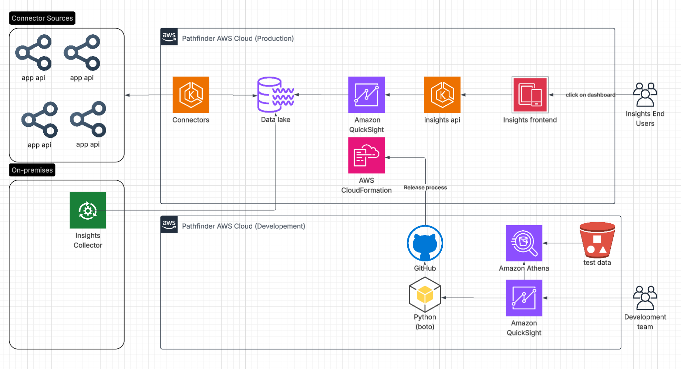
Task: Click the 'Amazon Athena' text label
Action: [524, 268]
